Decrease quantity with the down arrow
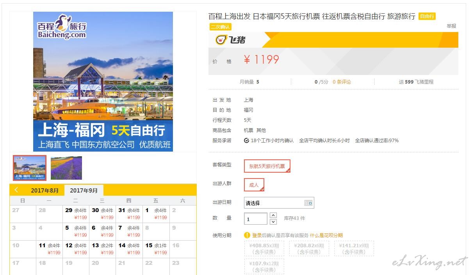This screenshot has width=472, height=275. pyautogui.click(x=273, y=221)
